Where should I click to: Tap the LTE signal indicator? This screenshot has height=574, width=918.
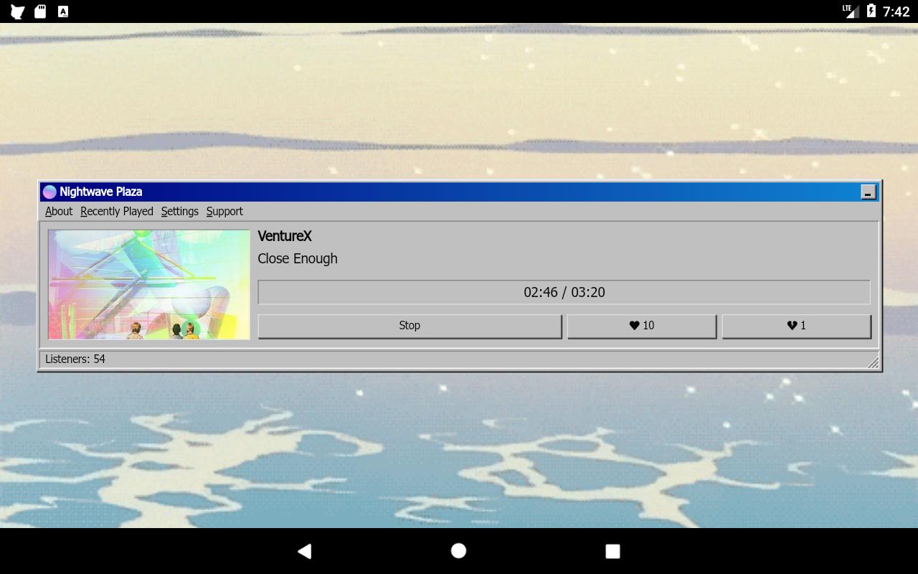851,11
